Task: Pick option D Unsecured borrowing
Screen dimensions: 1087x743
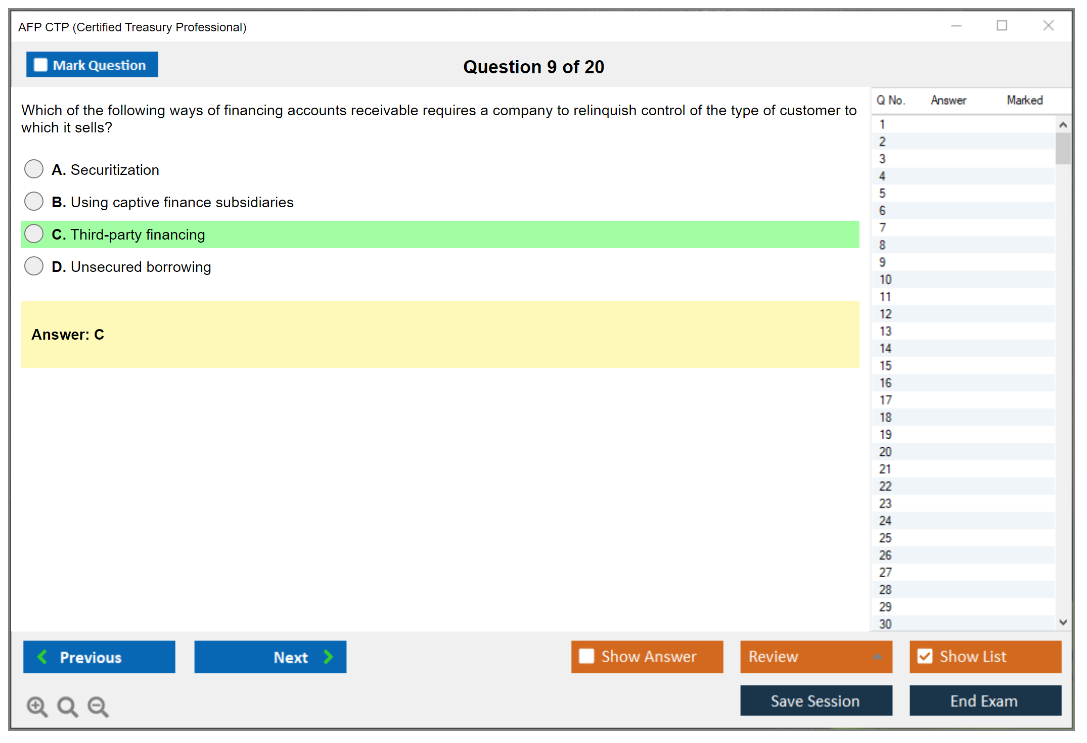Action: (x=34, y=266)
